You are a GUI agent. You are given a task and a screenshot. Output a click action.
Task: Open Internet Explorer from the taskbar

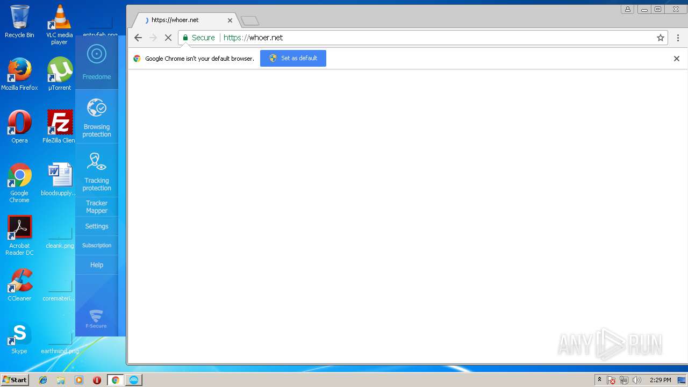tap(43, 380)
